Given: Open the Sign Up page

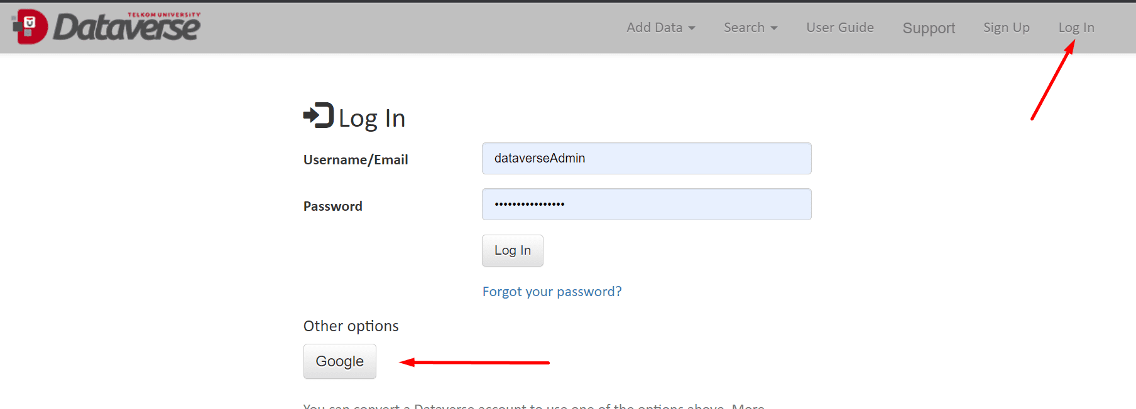Looking at the screenshot, I should coord(1006,28).
